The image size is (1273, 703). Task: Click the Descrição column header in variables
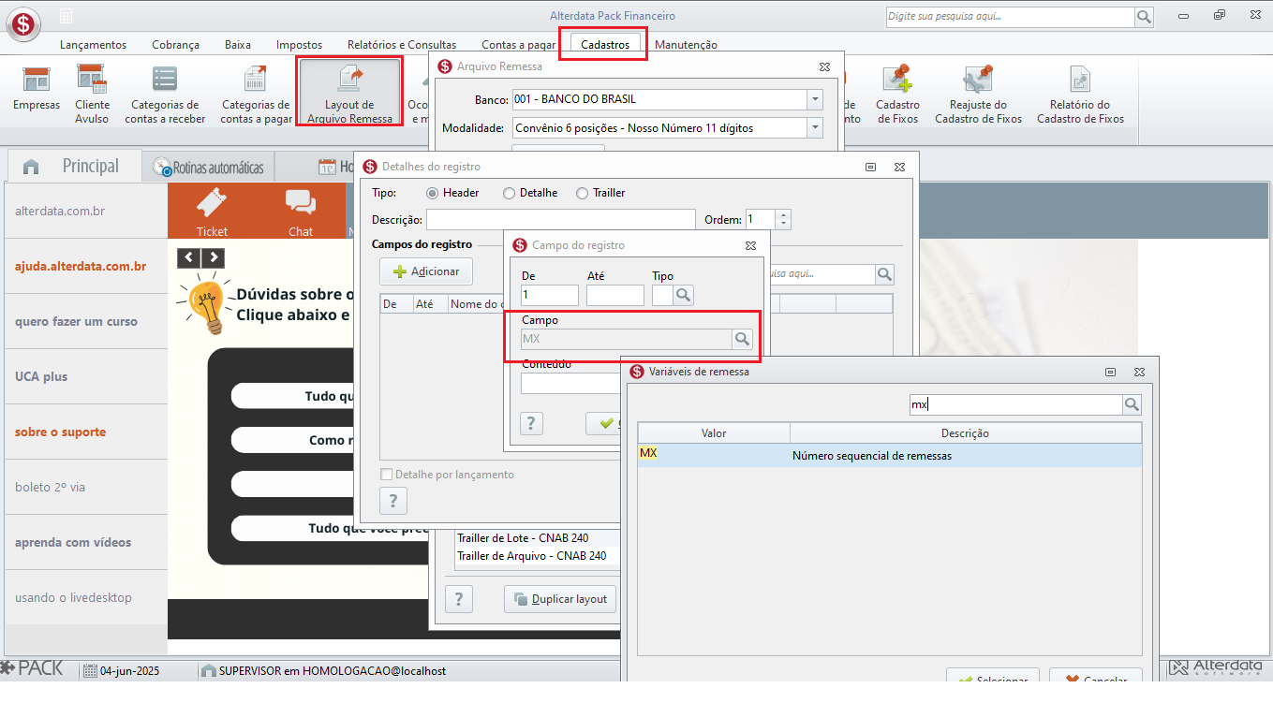click(966, 432)
